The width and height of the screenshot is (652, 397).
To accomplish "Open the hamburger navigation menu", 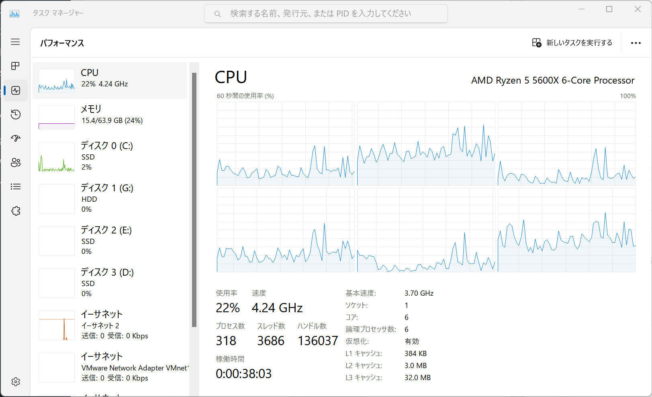I will pos(15,42).
